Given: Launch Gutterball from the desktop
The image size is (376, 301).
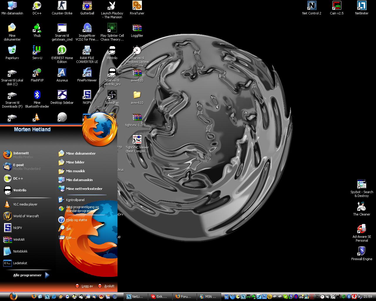Looking at the screenshot, I should (87, 8).
